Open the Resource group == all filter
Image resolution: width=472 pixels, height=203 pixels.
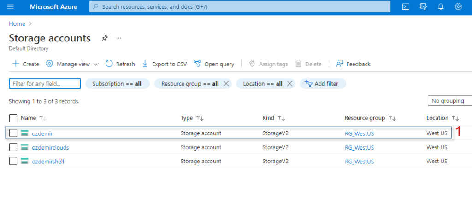190,84
